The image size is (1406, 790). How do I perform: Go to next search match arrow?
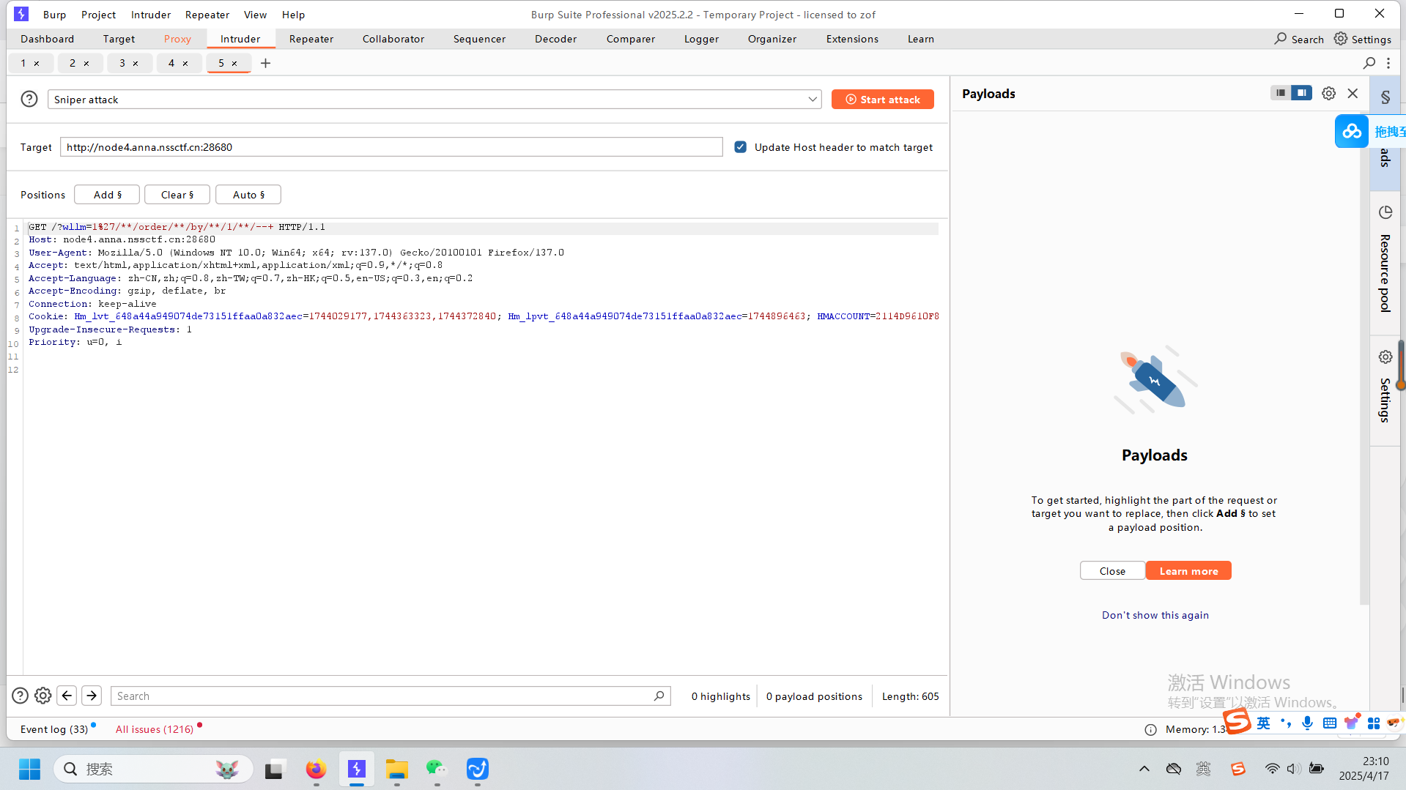coord(92,696)
